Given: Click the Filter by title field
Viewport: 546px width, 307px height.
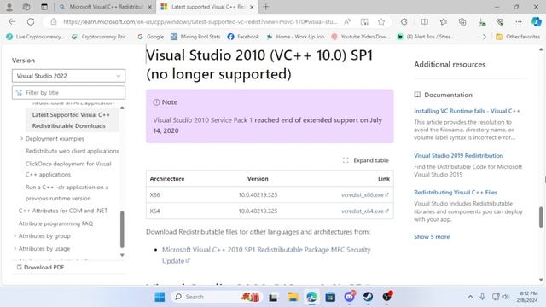Looking at the screenshot, I should 68,93.
